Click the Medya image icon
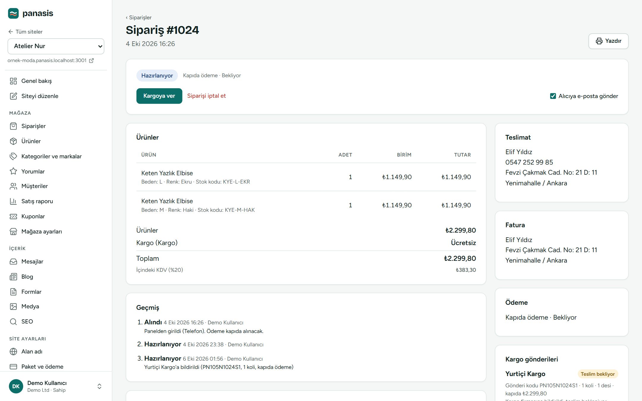 point(13,307)
